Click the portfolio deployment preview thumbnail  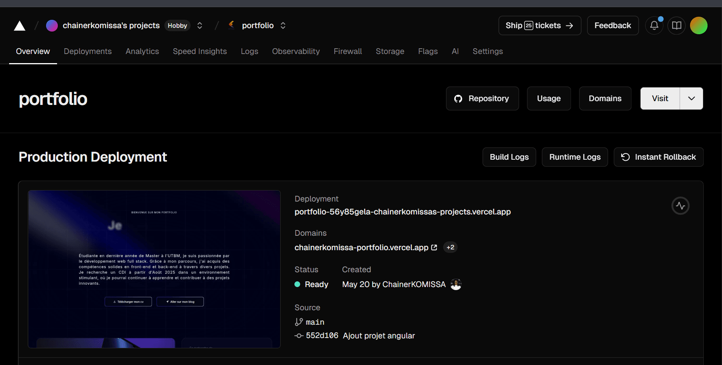coord(154,269)
